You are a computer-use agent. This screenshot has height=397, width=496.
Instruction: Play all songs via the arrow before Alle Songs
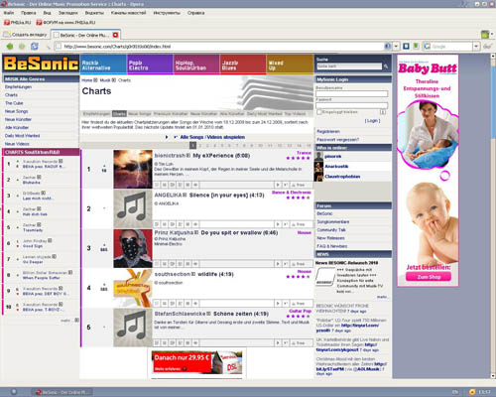(167, 137)
